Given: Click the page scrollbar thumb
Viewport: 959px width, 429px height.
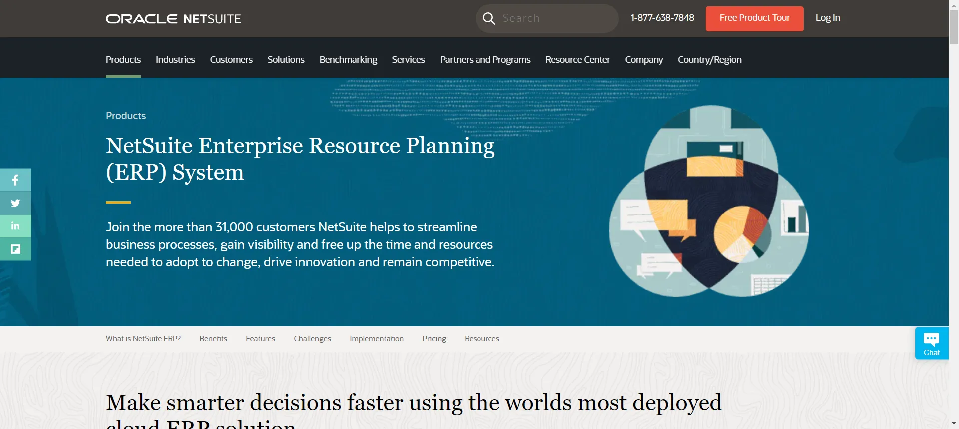Looking at the screenshot, I should pyautogui.click(x=954, y=27).
